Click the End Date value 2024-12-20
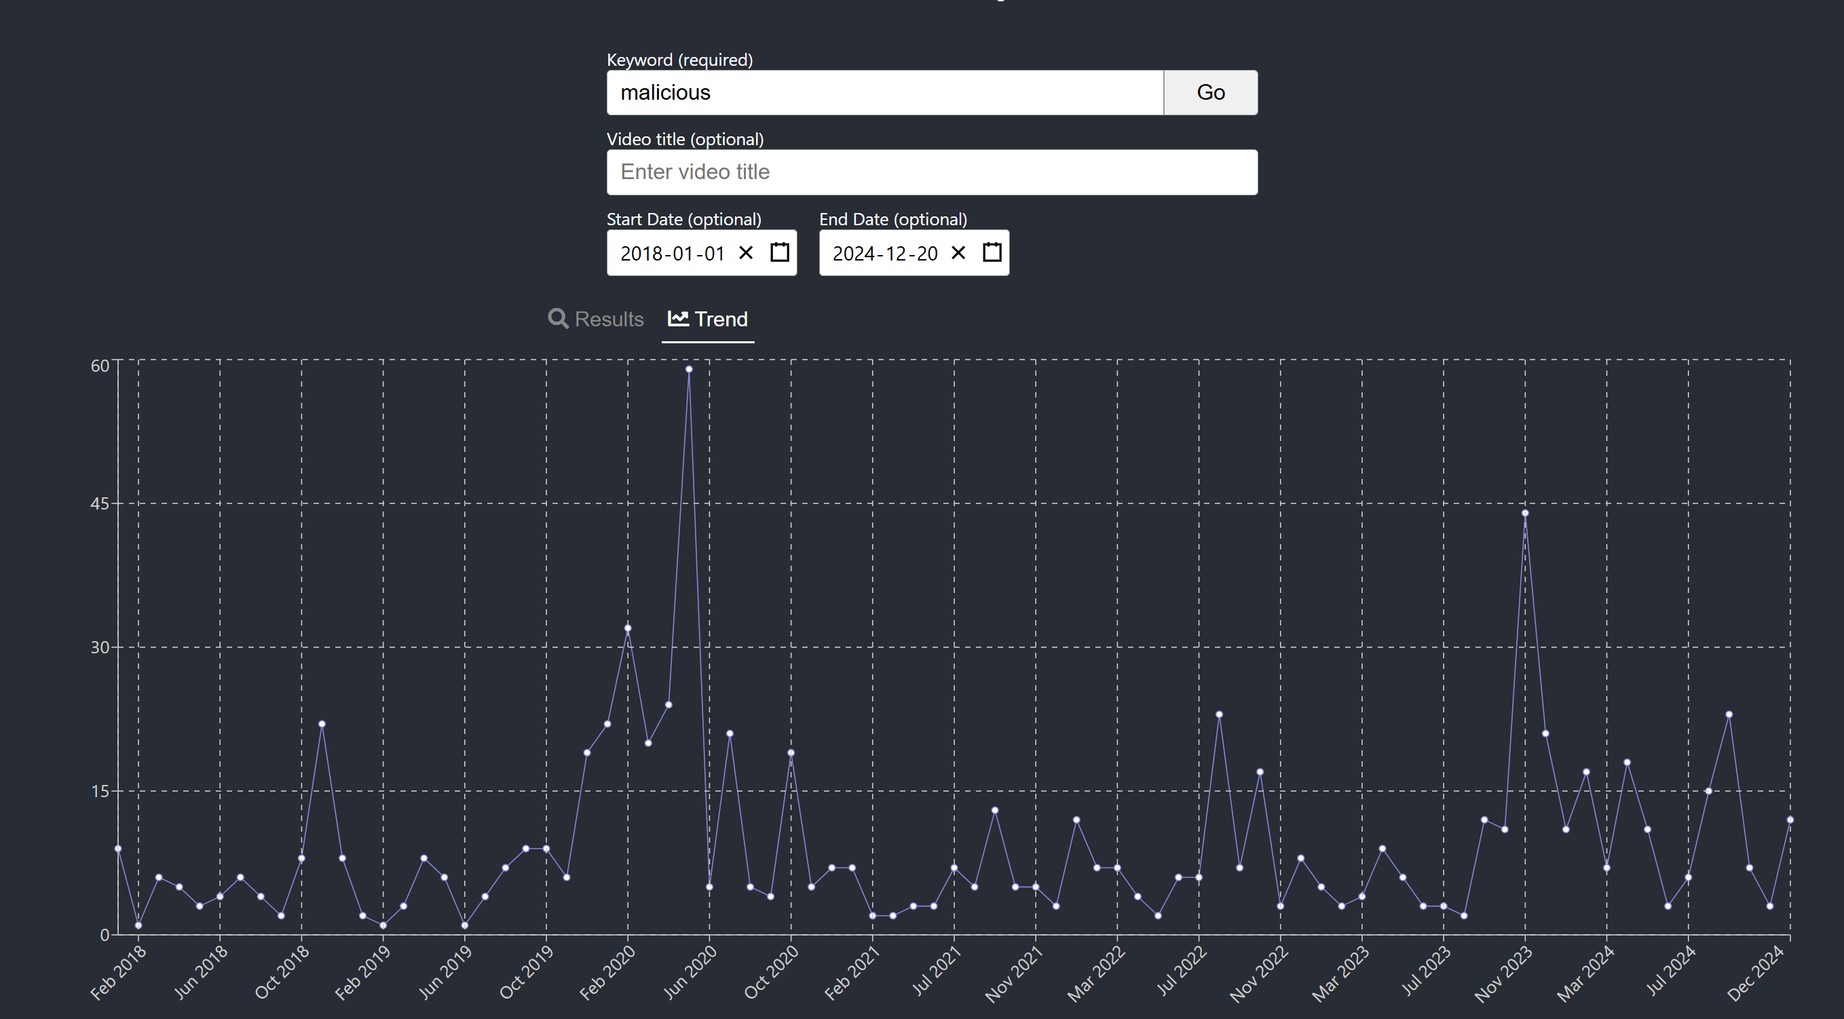 (x=886, y=253)
